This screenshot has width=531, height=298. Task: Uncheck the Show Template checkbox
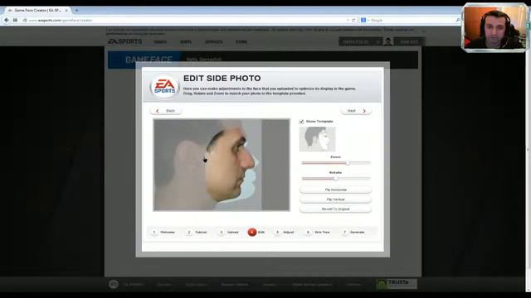(x=301, y=122)
